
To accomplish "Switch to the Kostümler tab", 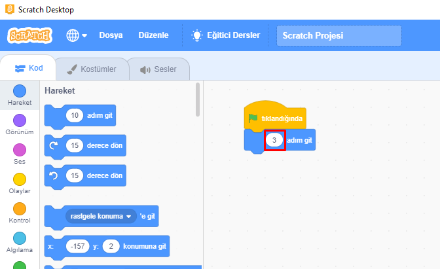I will [x=91, y=69].
